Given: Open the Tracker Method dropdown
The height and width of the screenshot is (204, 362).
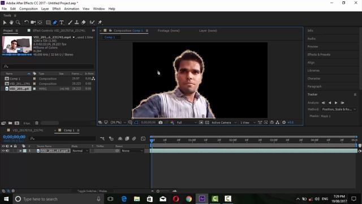Looking at the screenshot, I should [x=339, y=109].
